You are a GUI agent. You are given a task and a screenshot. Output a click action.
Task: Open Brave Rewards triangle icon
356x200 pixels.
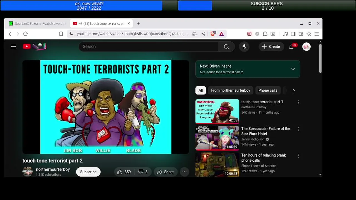222,34
